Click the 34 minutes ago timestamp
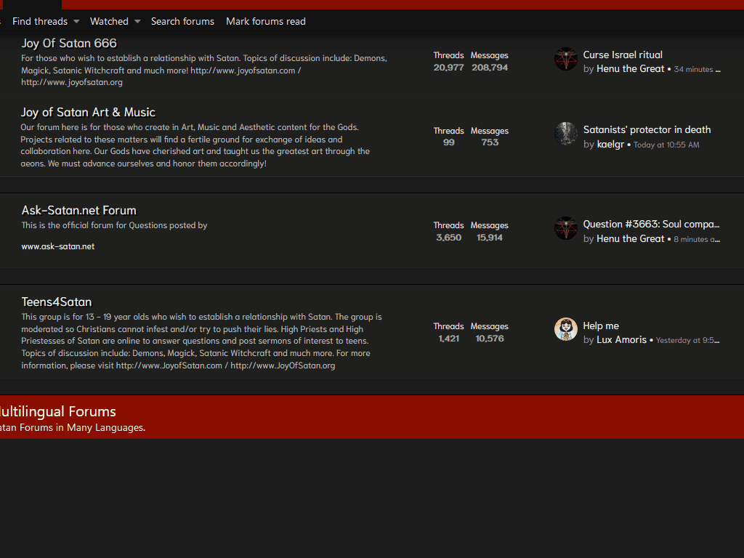Screen dimensions: 744x558 [x=697, y=69]
